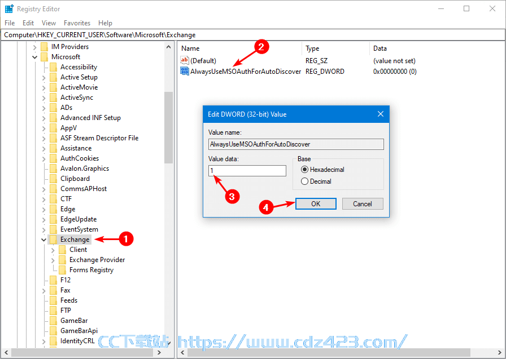Sort values by the Name column header
The width and height of the screenshot is (506, 359).
pos(239,48)
